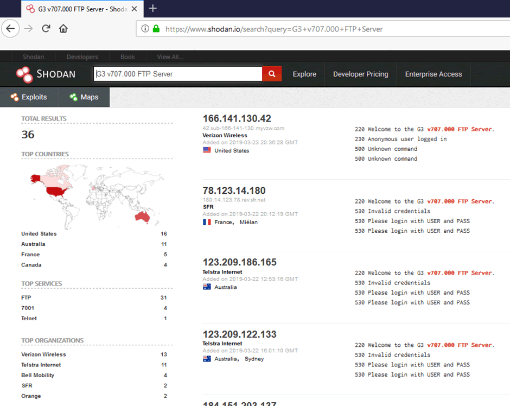Filter by United States country
This screenshot has height=406, width=510.
[x=39, y=233]
